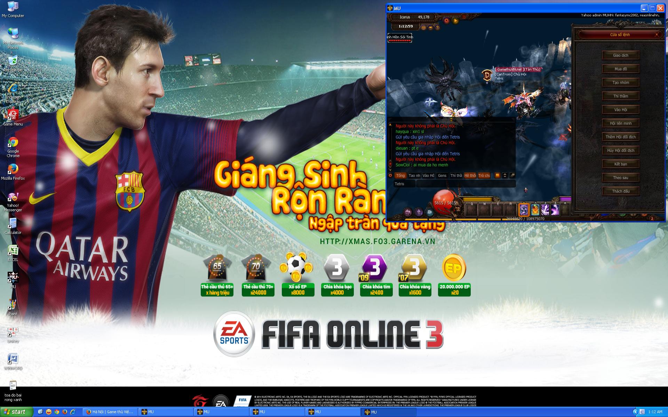The image size is (668, 417).
Task: Open My Computer desktop icon
Action: (x=13, y=9)
